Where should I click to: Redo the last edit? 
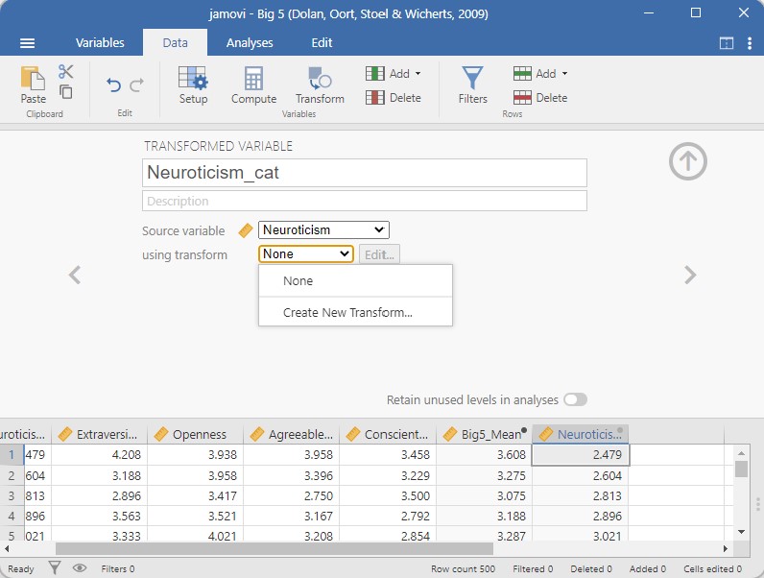point(137,85)
